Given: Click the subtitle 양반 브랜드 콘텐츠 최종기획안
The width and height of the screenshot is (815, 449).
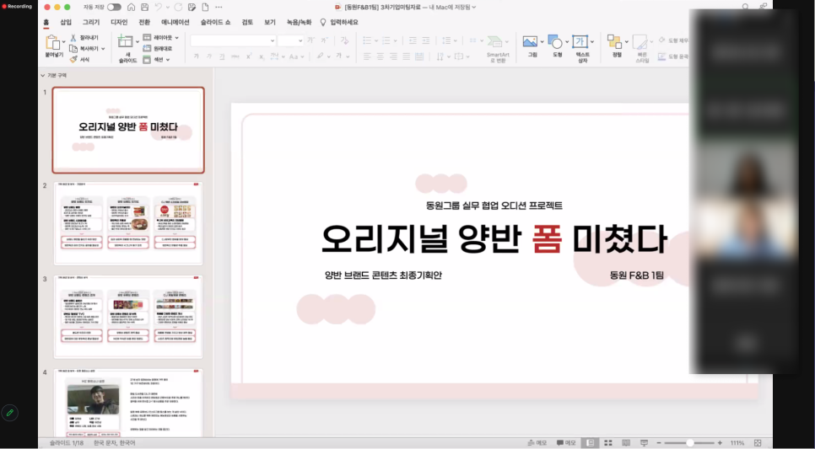Looking at the screenshot, I should click(383, 275).
